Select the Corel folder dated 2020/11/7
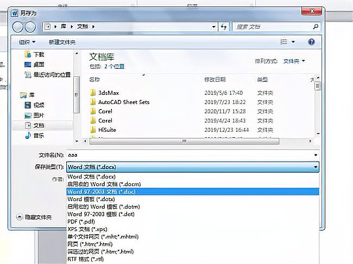 105,111
